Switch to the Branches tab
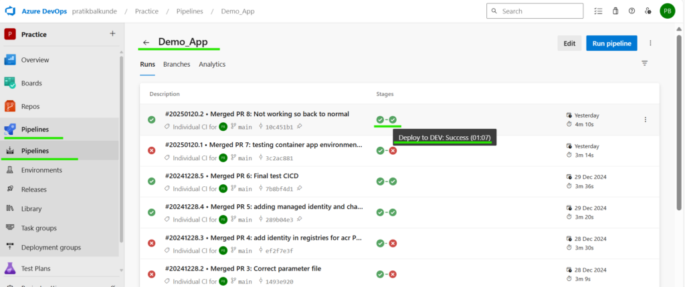Screen dimensions: 685x287 pyautogui.click(x=177, y=64)
